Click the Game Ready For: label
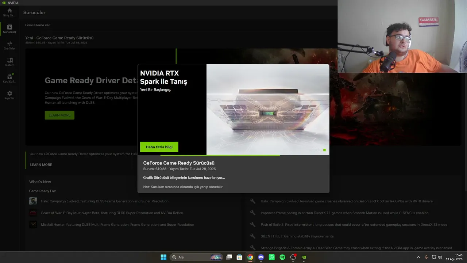The height and width of the screenshot is (263, 467). tap(43, 191)
